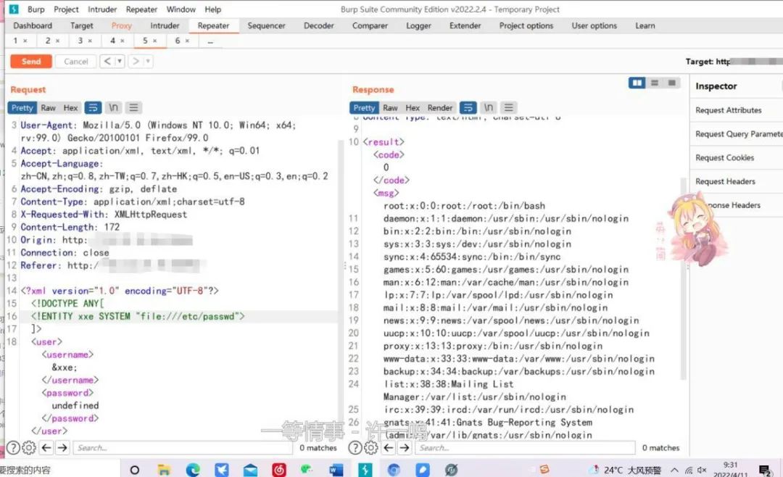This screenshot has width=783, height=477.
Task: Open help icon below Request editor
Action: coord(13,447)
